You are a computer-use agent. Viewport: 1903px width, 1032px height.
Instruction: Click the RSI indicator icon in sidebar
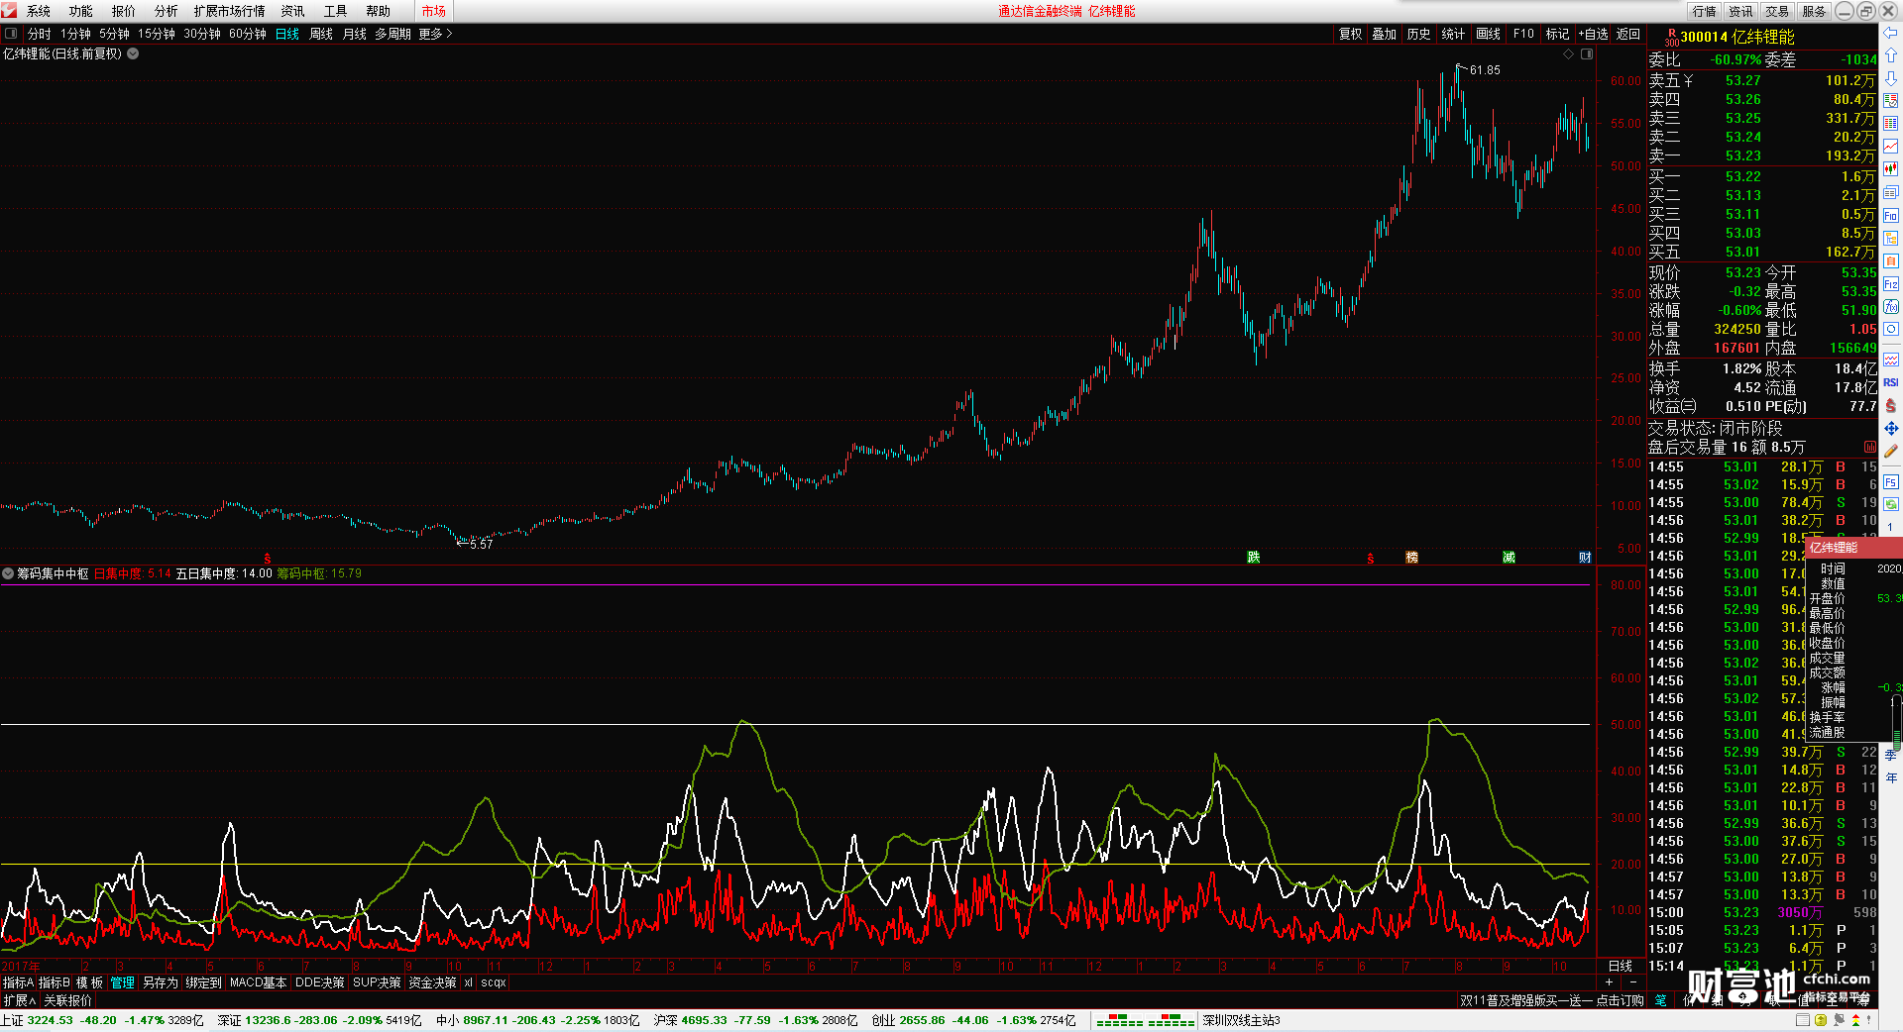coord(1890,382)
